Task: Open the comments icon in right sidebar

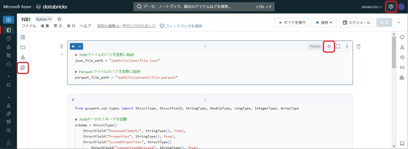Action: (x=402, y=37)
